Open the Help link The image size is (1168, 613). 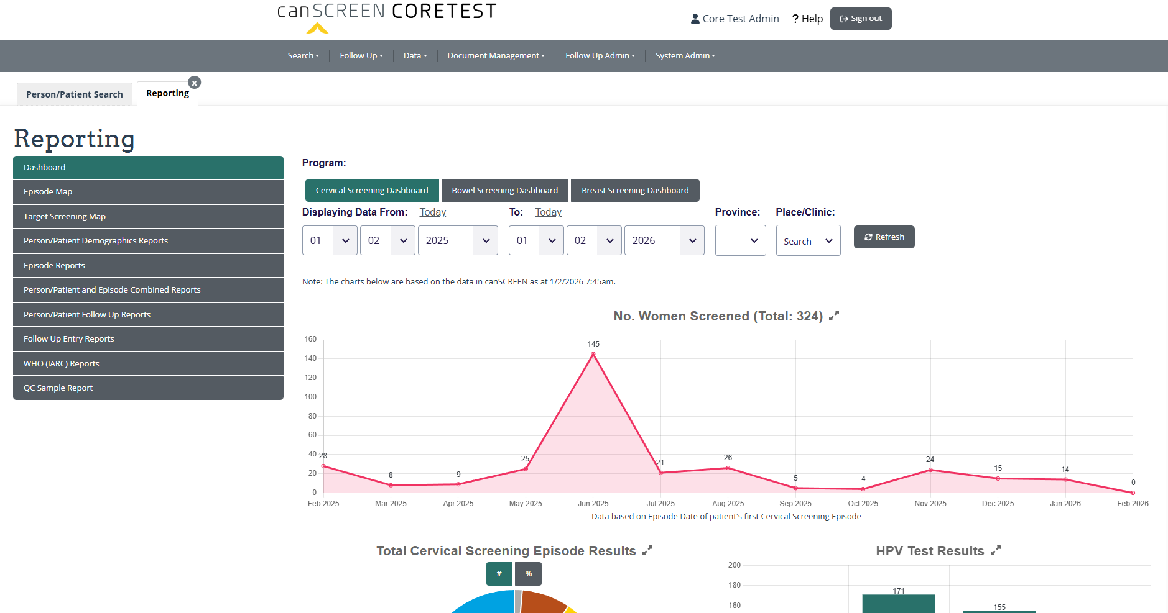click(807, 19)
